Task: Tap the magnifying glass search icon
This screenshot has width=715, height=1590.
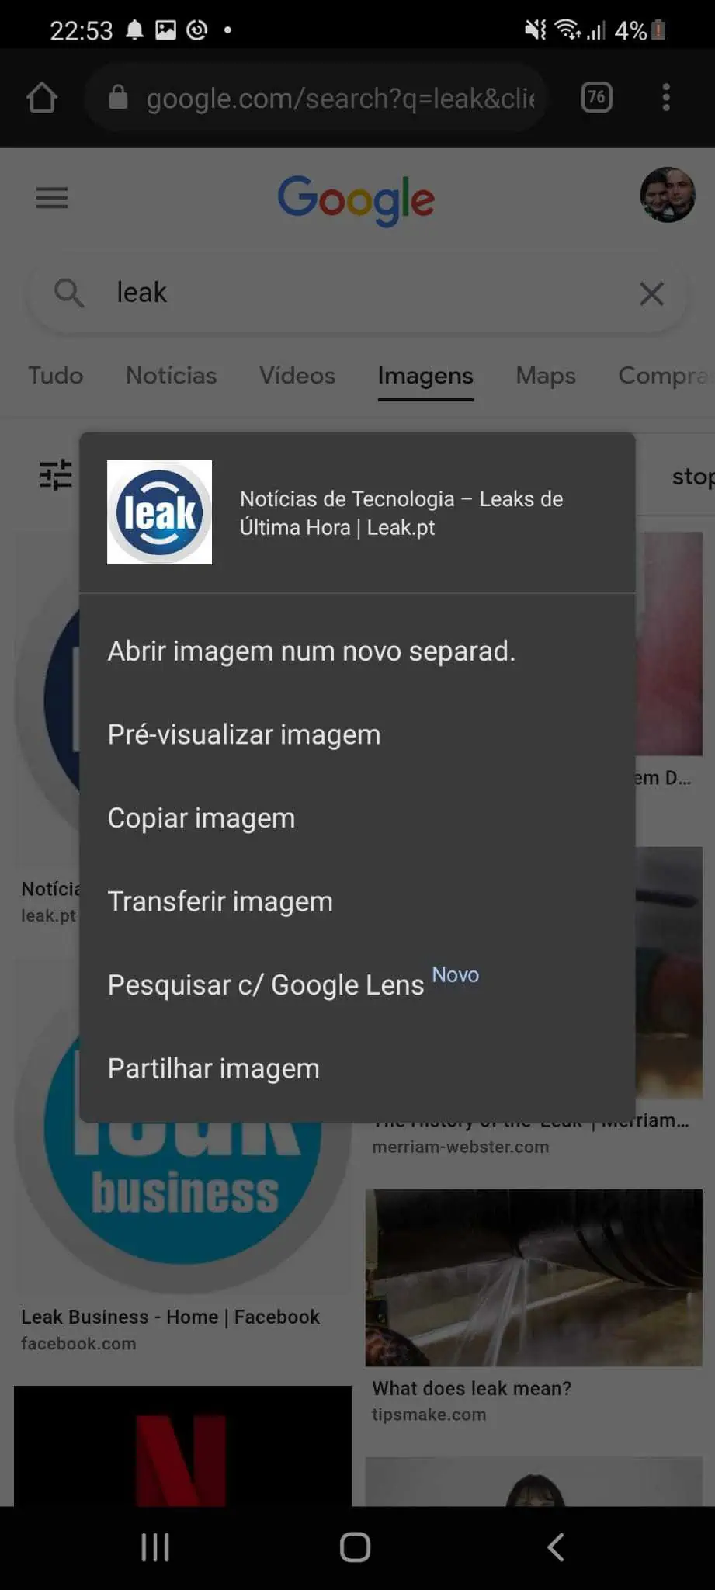Action: point(68,293)
